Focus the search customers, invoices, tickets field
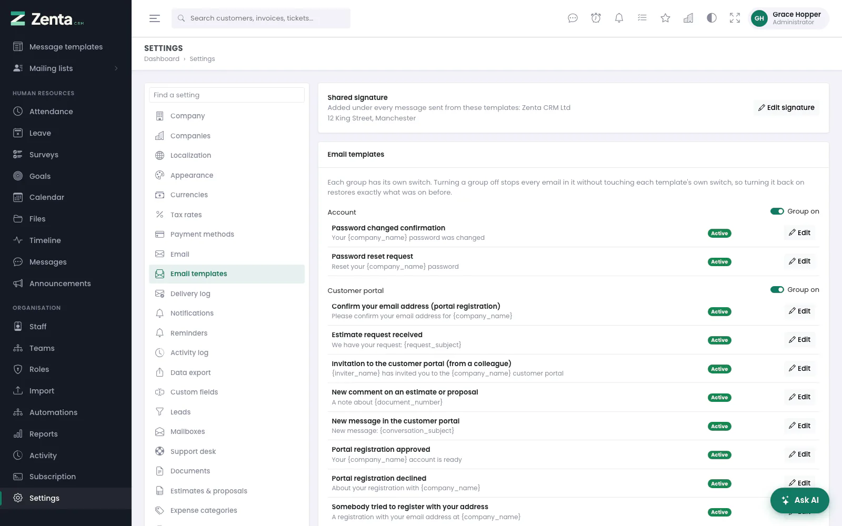 coord(261,18)
